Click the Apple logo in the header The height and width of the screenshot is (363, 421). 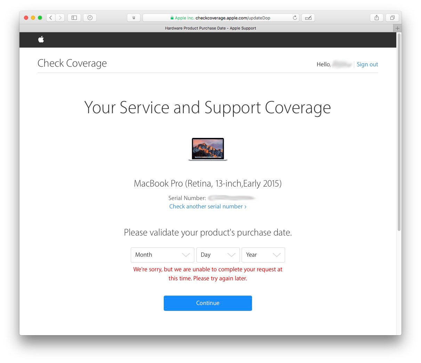tap(41, 39)
